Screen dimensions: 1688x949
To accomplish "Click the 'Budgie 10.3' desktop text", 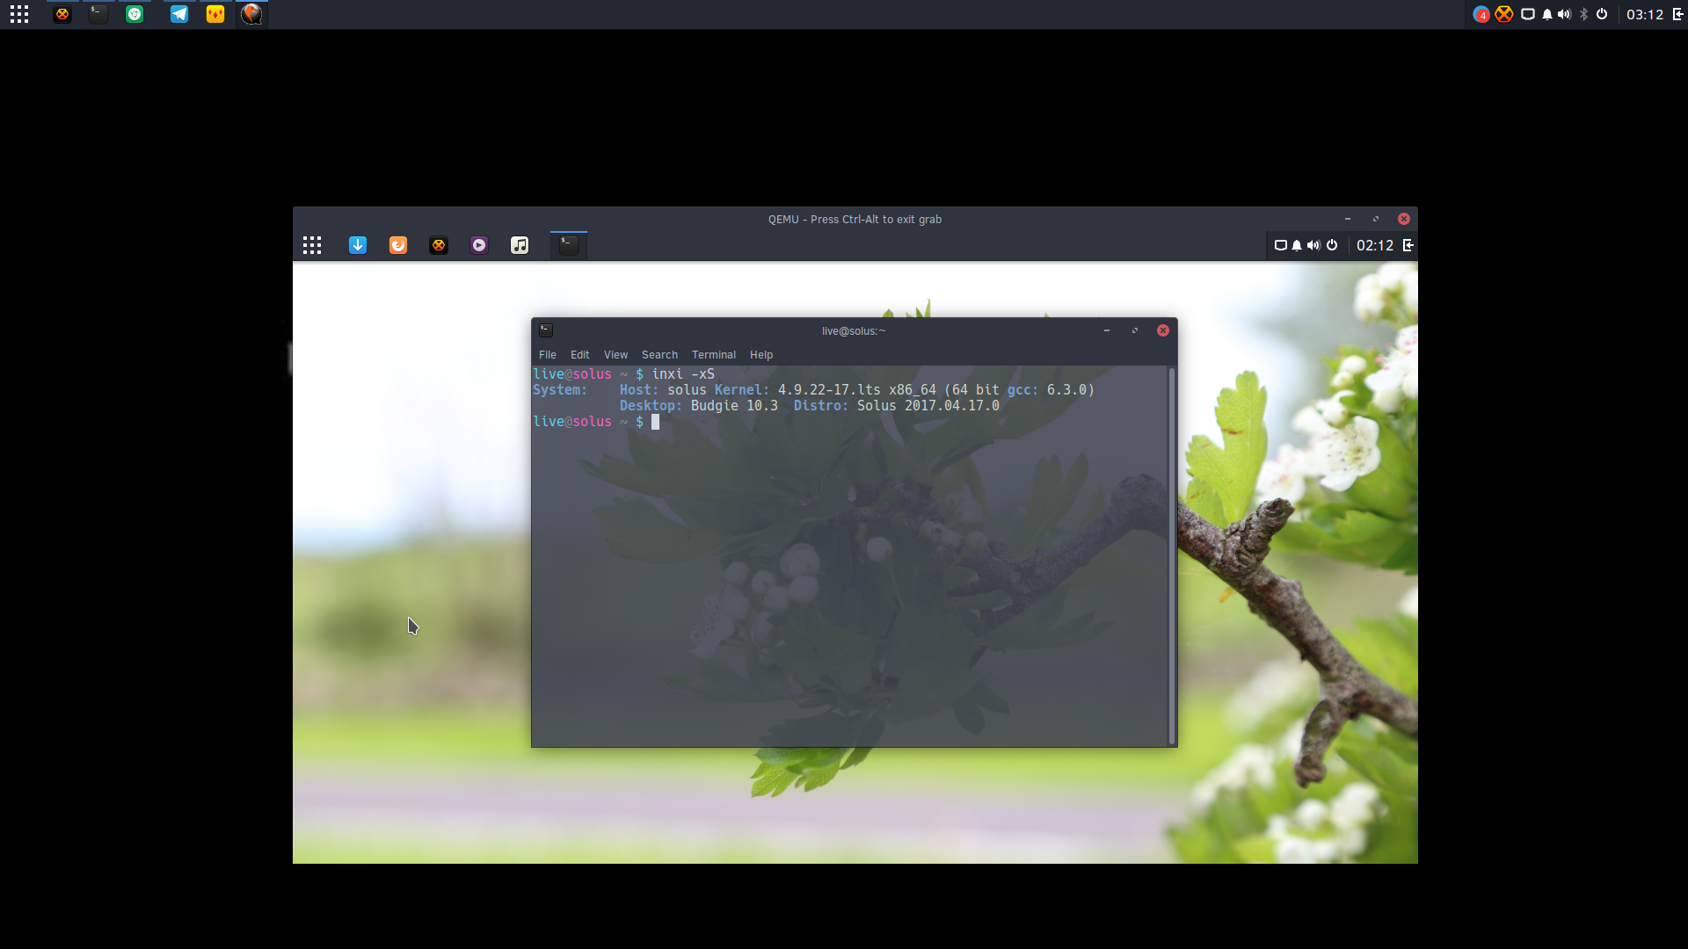I will (x=734, y=406).
